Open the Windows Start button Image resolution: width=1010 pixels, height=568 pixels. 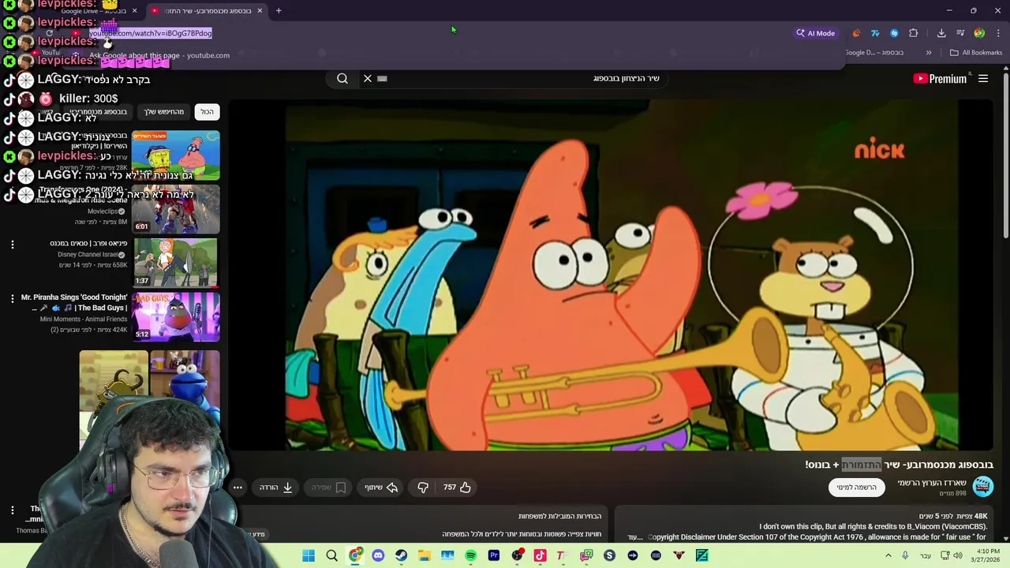click(x=309, y=555)
